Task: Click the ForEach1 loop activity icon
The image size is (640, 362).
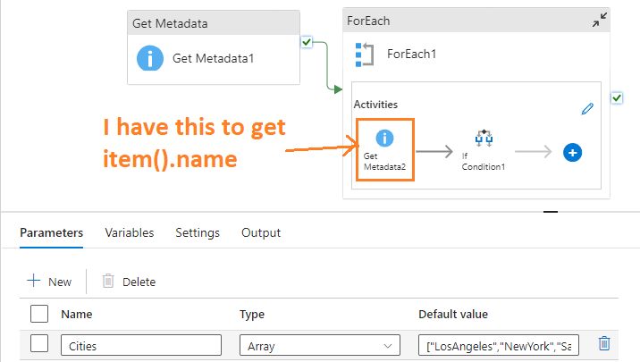Action: (365, 54)
